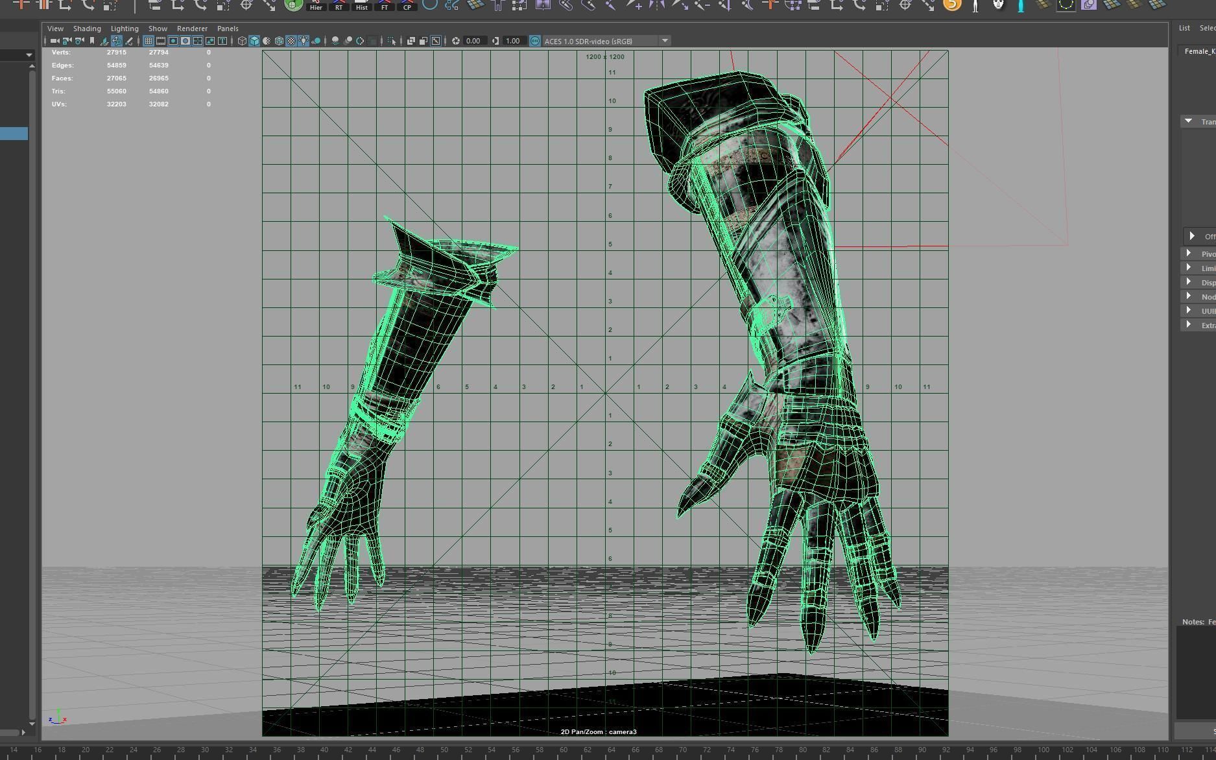Select the Female_K node tab
This screenshot has width=1216, height=760.
point(1198,51)
